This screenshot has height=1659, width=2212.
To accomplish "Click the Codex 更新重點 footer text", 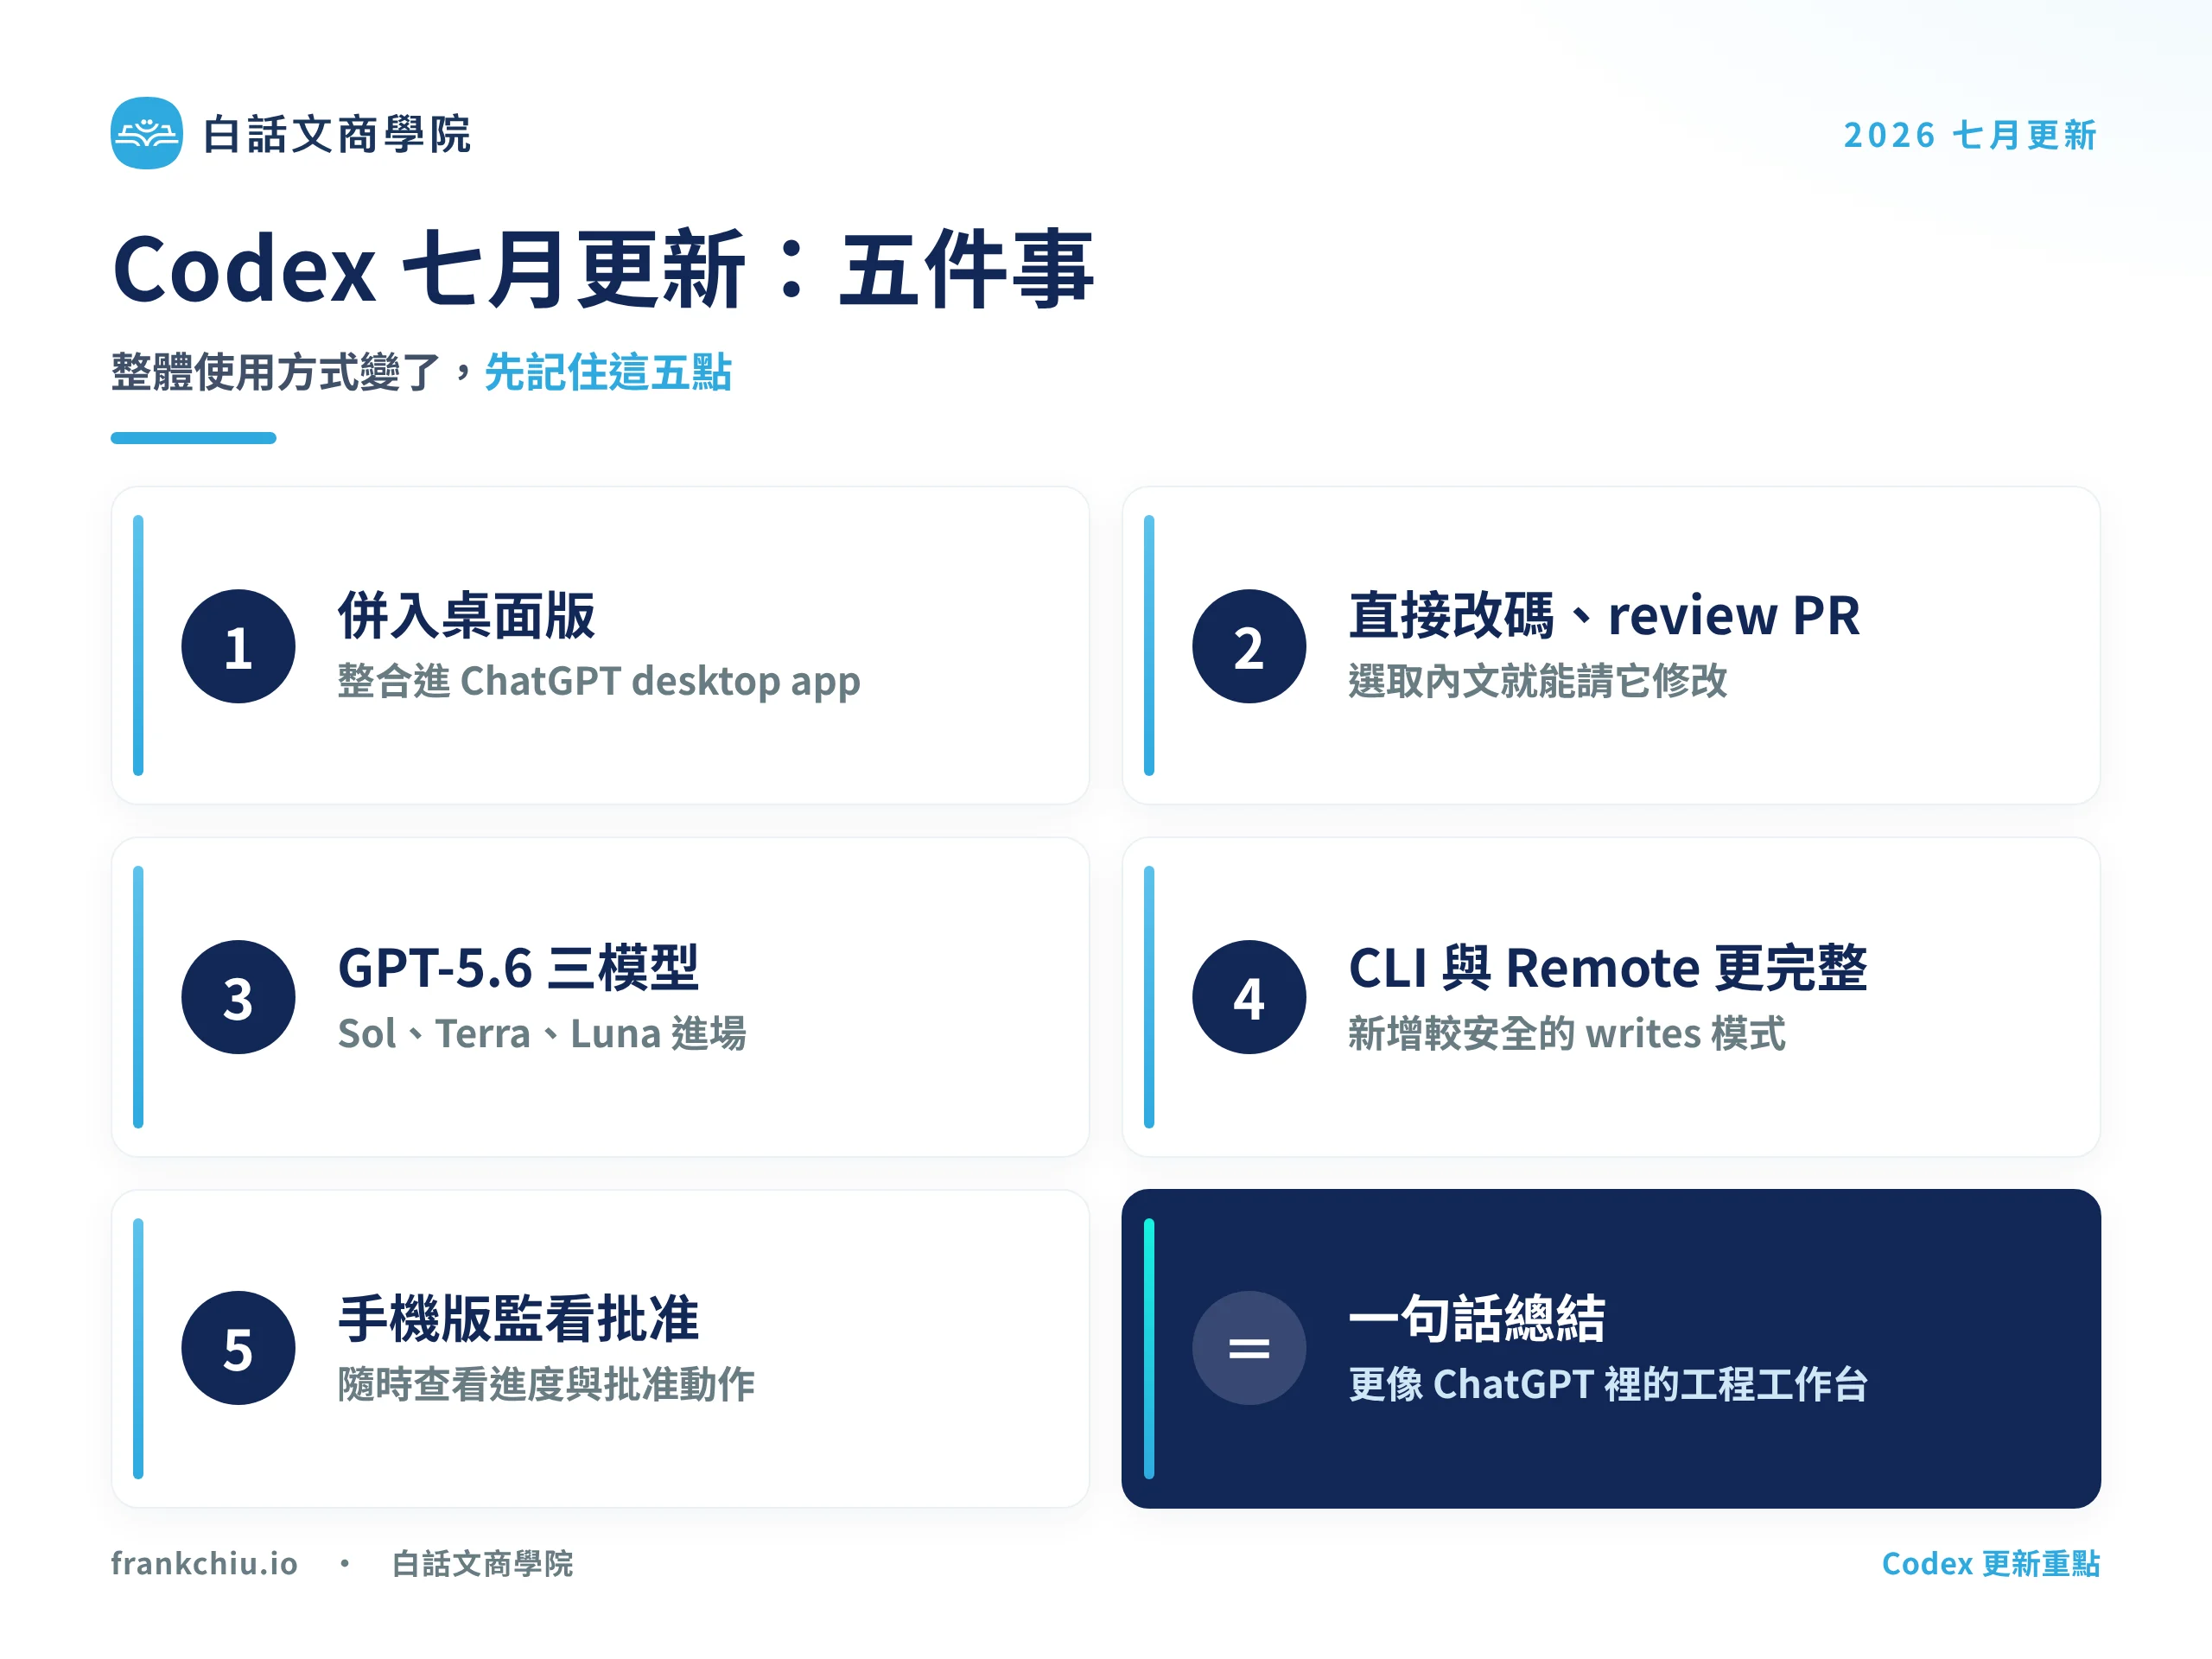I will [x=1990, y=1563].
